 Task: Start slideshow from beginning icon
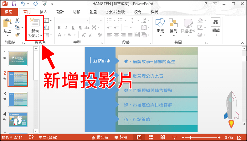(45, 4)
